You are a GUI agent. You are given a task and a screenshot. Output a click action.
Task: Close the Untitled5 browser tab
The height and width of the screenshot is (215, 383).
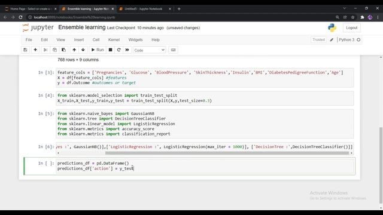pyautogui.click(x=170, y=9)
